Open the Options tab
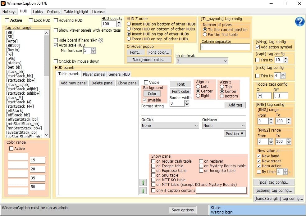Screen dimensions: 306x216 [x=53, y=12]
